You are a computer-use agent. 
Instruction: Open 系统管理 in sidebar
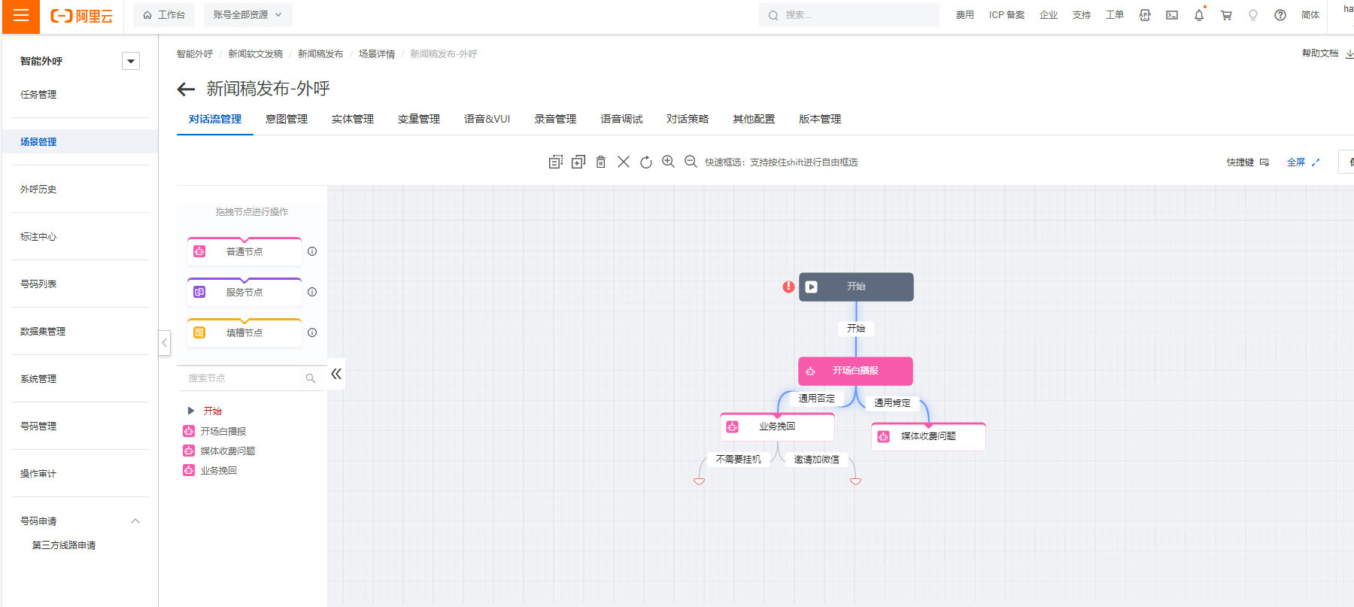[x=38, y=379]
